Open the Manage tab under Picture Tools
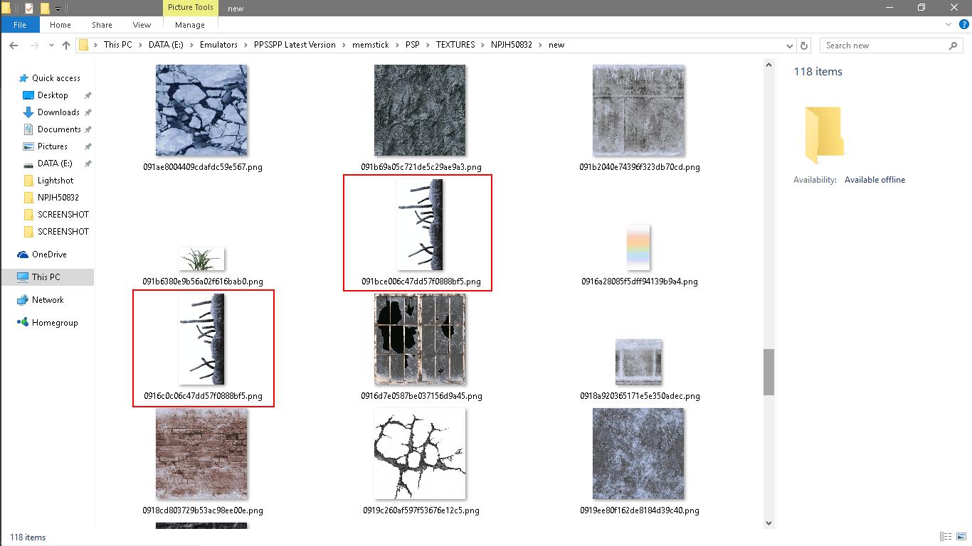 (189, 25)
